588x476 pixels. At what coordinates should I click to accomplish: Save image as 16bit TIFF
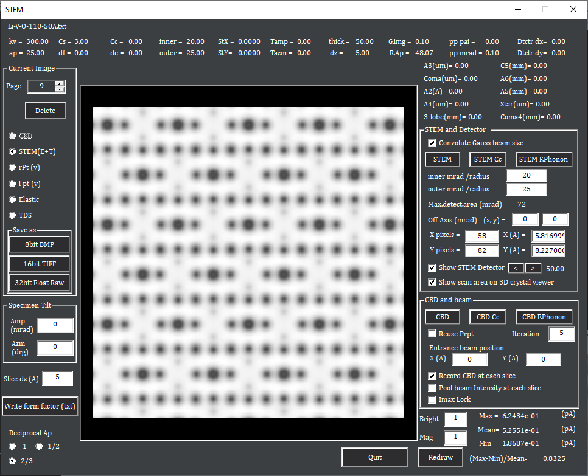[40, 264]
